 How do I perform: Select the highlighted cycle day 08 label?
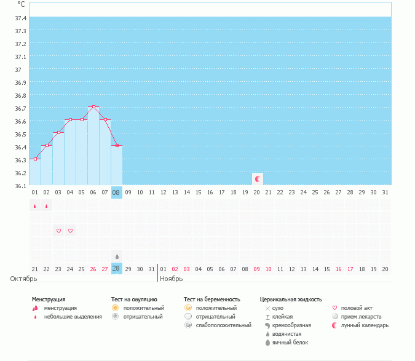tap(117, 192)
